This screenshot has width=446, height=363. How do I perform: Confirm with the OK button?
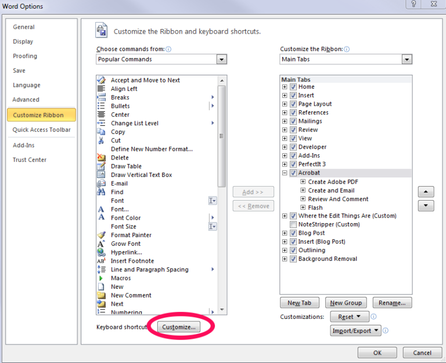(377, 353)
